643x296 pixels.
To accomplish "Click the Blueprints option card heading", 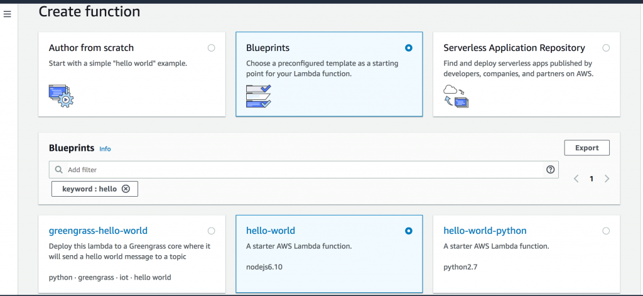I will 267,48.
